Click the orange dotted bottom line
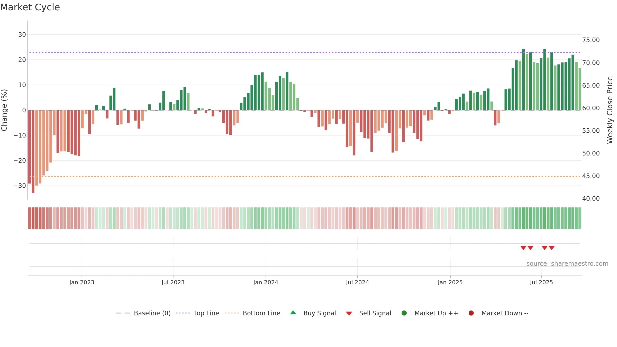 click(305, 176)
